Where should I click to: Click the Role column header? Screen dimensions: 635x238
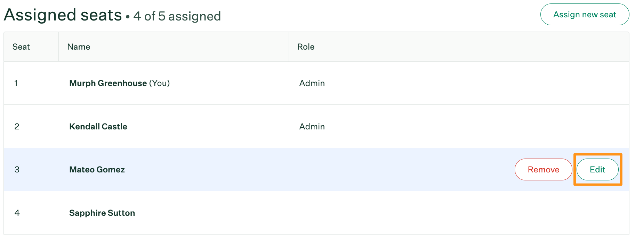(x=306, y=47)
